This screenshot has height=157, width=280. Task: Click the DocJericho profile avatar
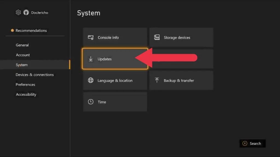click(x=26, y=12)
